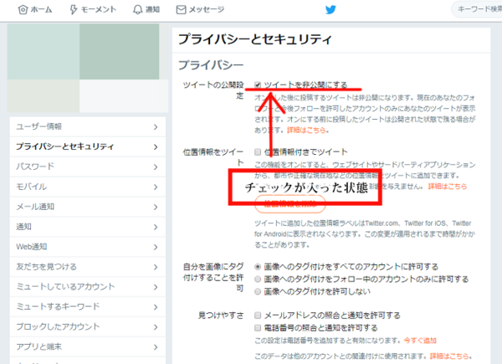Check メールアドレスの照合と通知を許可する
Screen dimensions: 502x364
tap(258, 315)
